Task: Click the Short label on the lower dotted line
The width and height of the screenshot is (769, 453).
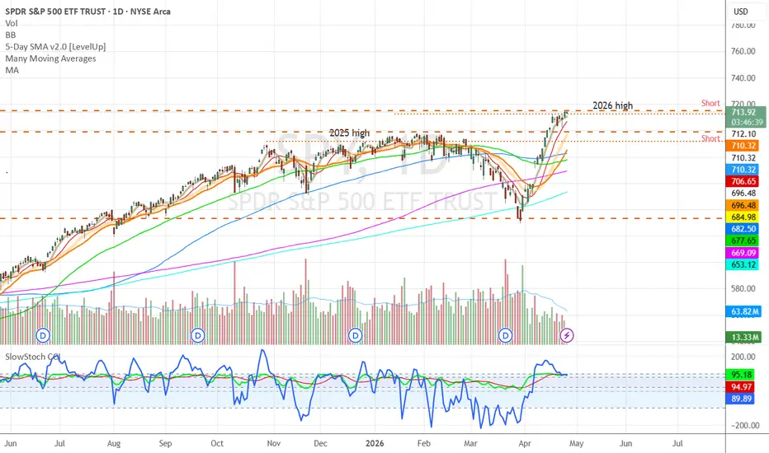Action: (710, 138)
